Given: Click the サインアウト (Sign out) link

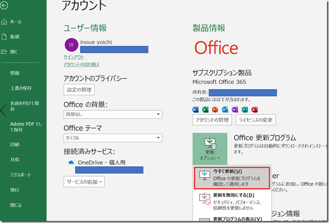Looking at the screenshot, I should point(74,57).
